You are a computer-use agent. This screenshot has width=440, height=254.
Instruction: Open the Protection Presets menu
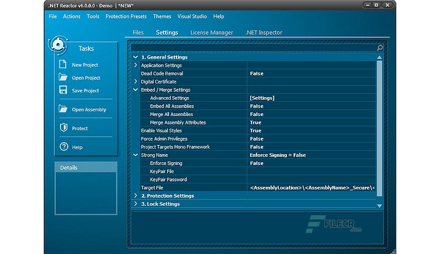pyautogui.click(x=126, y=16)
